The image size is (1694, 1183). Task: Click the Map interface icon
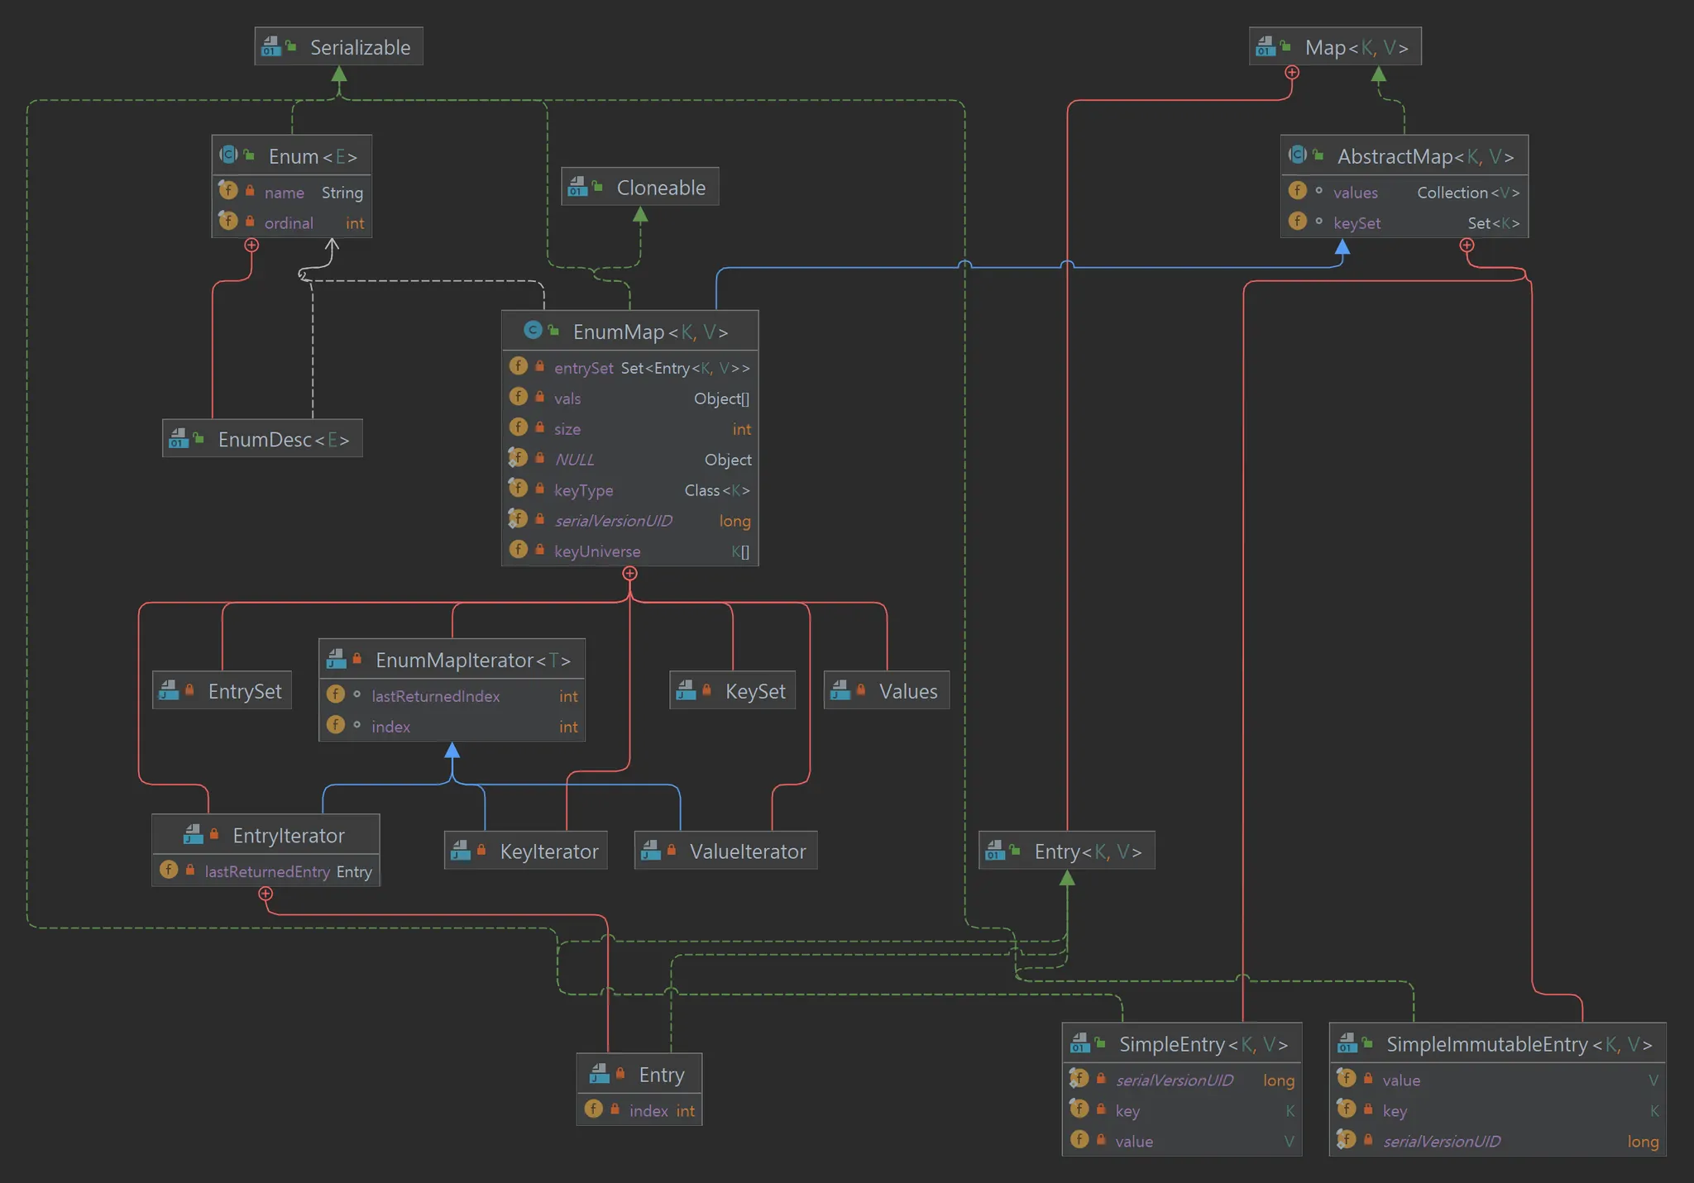[x=1266, y=47]
